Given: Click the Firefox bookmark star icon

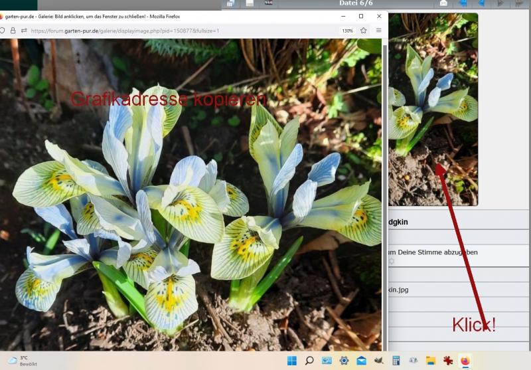Looking at the screenshot, I should (364, 31).
